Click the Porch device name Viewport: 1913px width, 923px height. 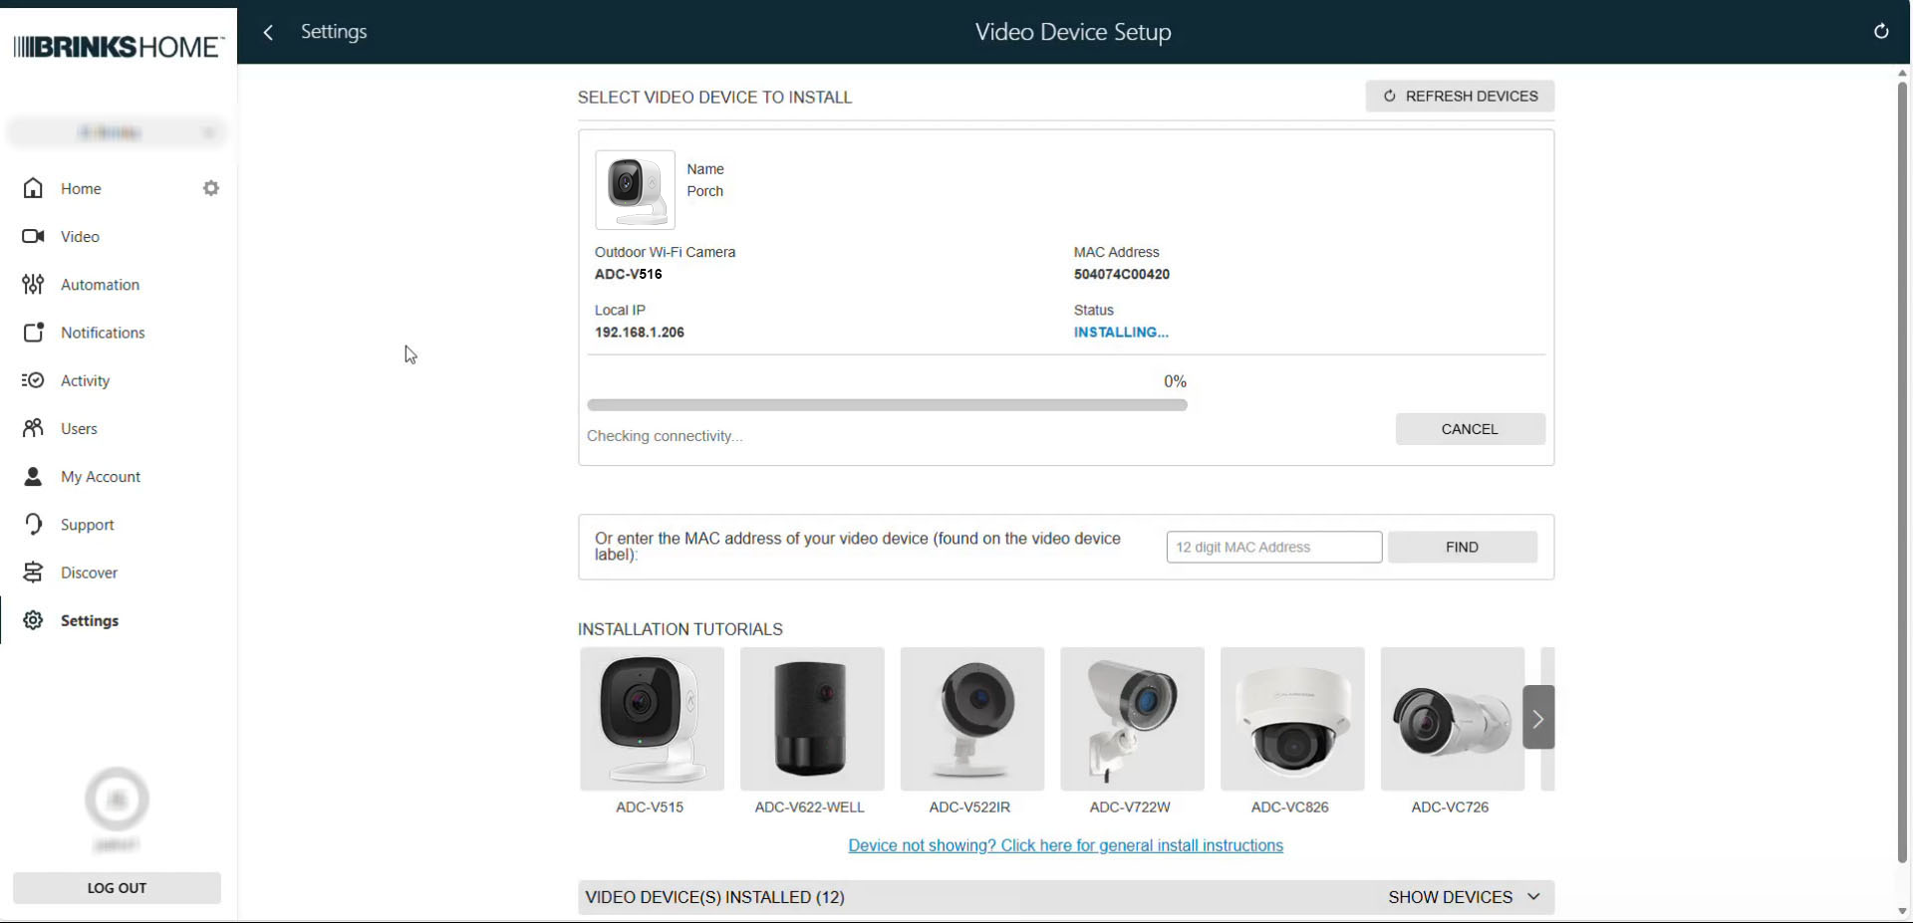pos(704,191)
